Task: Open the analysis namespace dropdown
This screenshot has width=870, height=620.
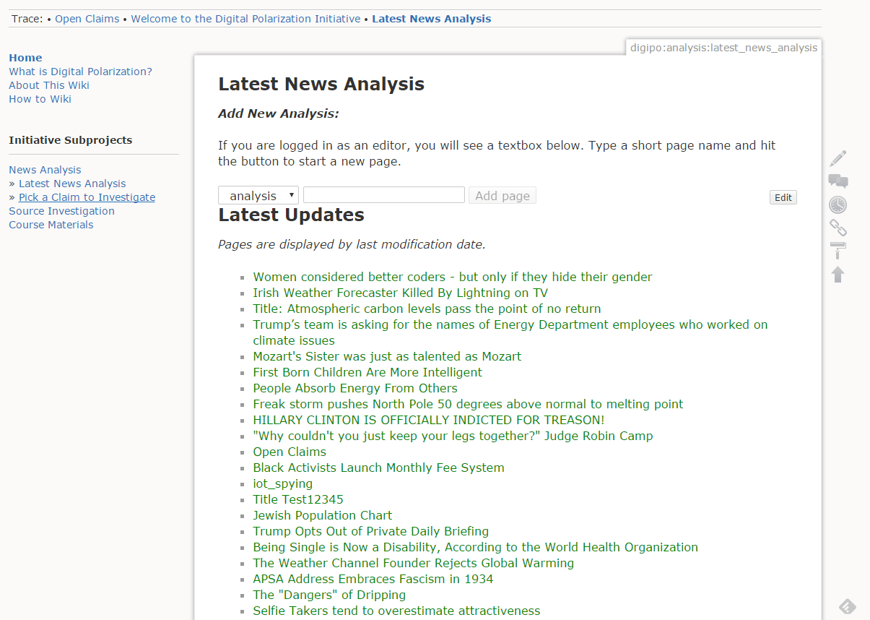Action: click(258, 196)
